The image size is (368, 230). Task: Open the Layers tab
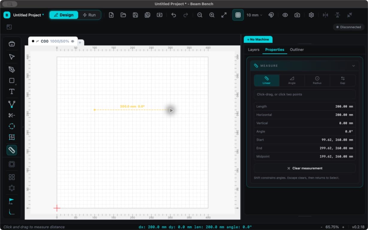pyautogui.click(x=254, y=50)
